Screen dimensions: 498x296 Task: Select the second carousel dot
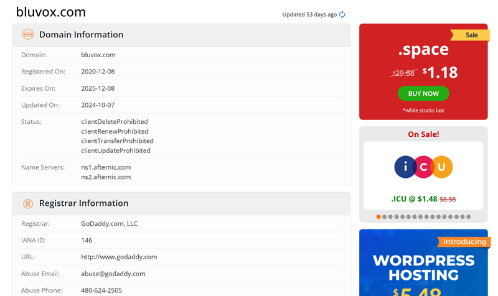[384, 216]
